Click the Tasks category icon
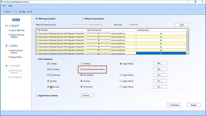This screenshot has height=116, width=206. (x=51, y=81)
